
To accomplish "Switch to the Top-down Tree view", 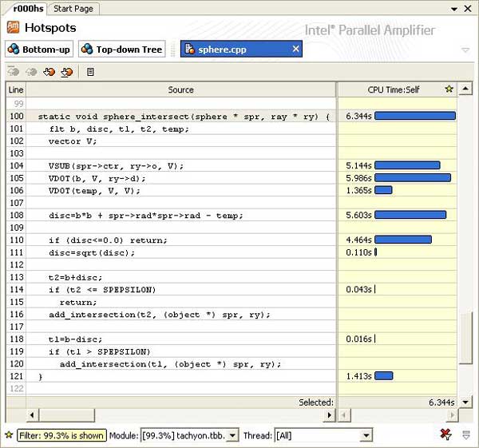I will [122, 49].
